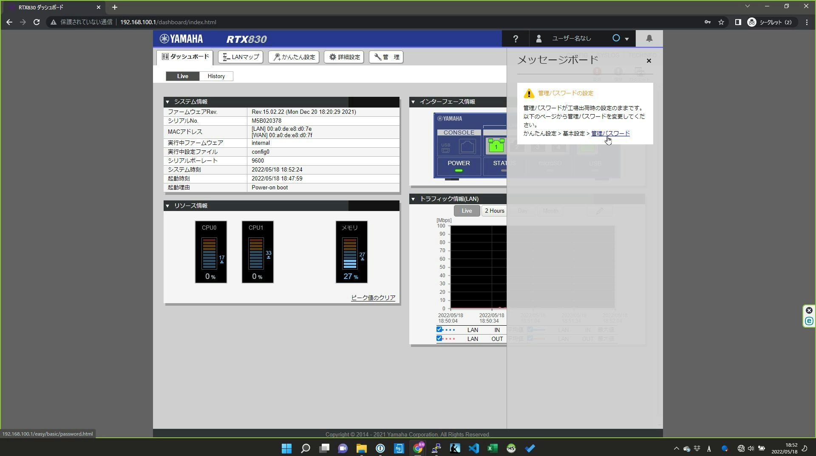Screen dimensions: 816x456
Task: Open the 管理 tab
Action: [386, 57]
